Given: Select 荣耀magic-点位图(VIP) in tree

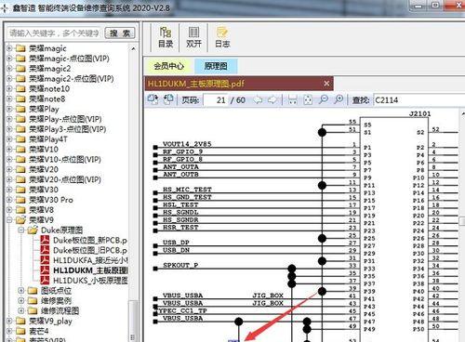Looking at the screenshot, I should (x=69, y=59).
